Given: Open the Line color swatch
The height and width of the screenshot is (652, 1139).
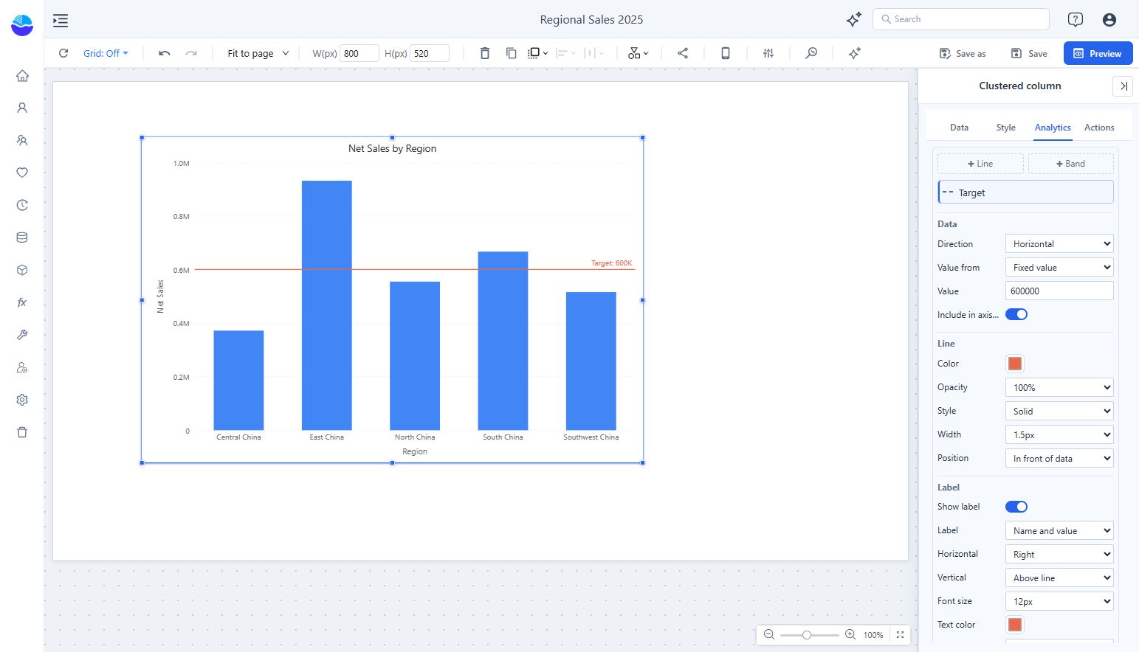Looking at the screenshot, I should (1015, 364).
